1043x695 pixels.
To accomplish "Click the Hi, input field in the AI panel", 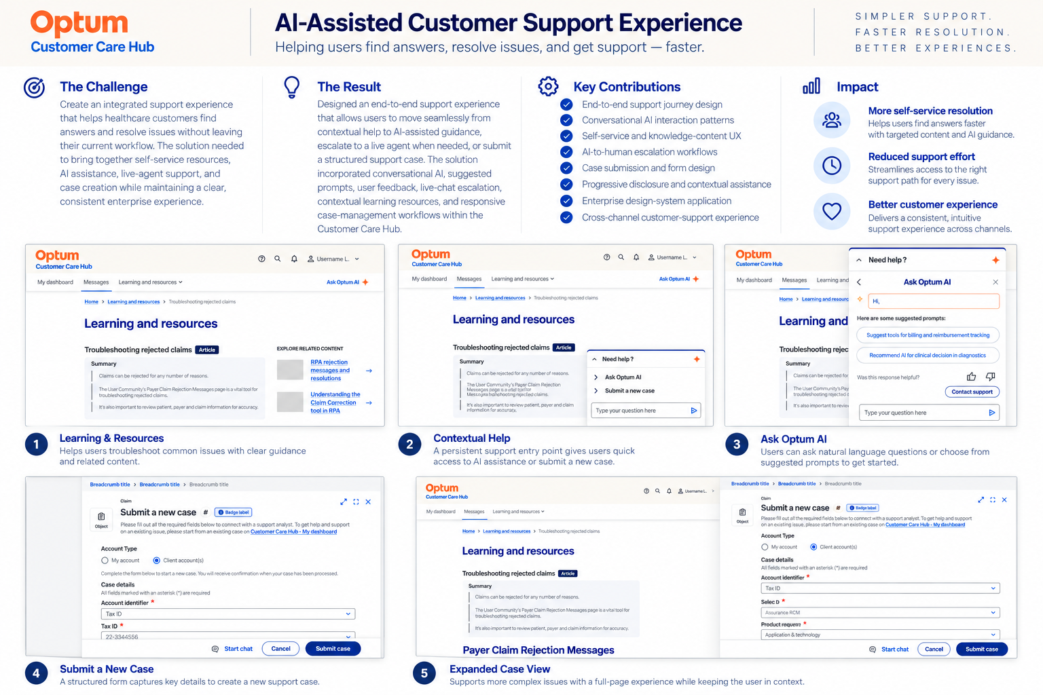I will point(934,301).
